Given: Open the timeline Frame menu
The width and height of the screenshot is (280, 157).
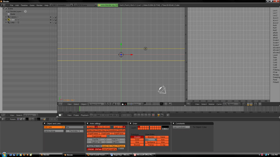Looking at the screenshot, I should click(76, 115).
